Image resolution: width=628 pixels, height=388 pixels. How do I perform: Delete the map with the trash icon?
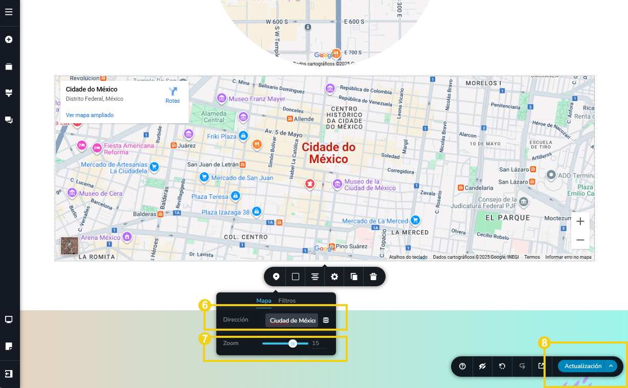(x=373, y=277)
